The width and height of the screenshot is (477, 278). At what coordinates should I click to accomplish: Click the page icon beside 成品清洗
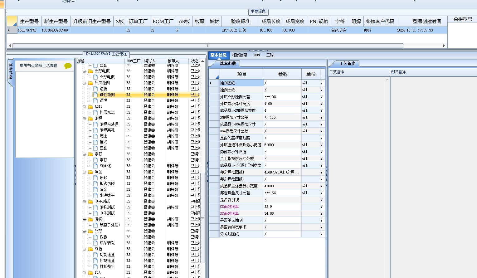point(96,243)
